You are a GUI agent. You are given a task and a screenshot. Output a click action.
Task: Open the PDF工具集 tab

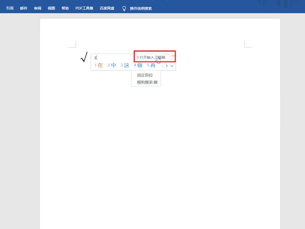point(84,8)
